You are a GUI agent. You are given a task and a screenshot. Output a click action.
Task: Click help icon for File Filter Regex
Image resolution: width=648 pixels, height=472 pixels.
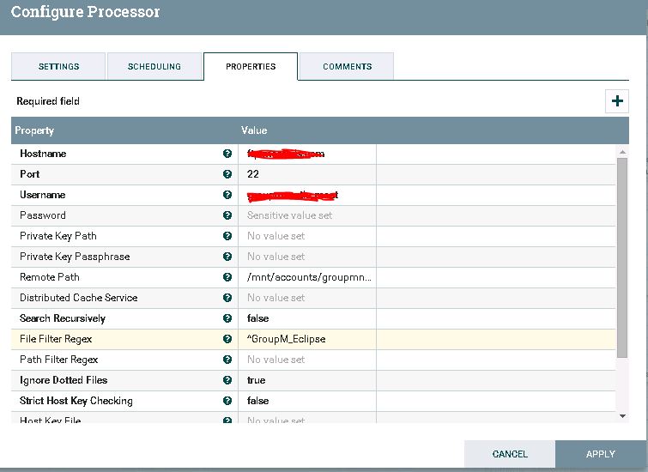tap(227, 339)
